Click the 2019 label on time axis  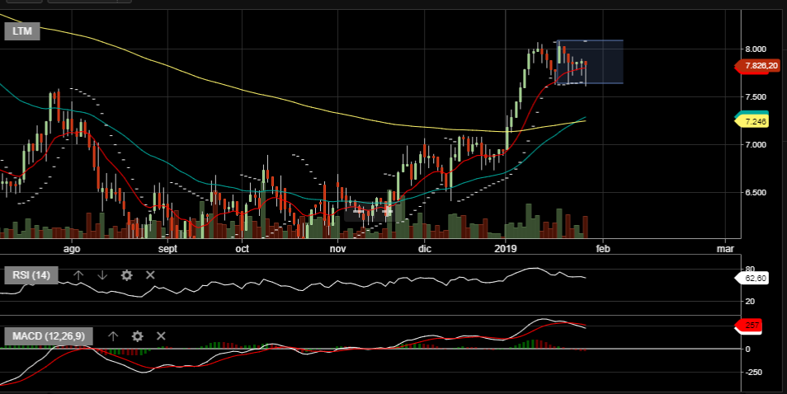pyautogui.click(x=505, y=248)
